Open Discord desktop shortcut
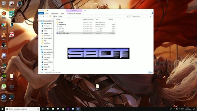This screenshot has width=197, height=111. pyautogui.click(x=4, y=56)
